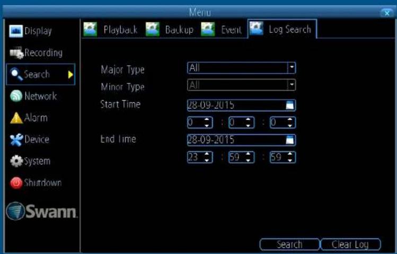Open the Alarm warning triangle icon

(16, 118)
